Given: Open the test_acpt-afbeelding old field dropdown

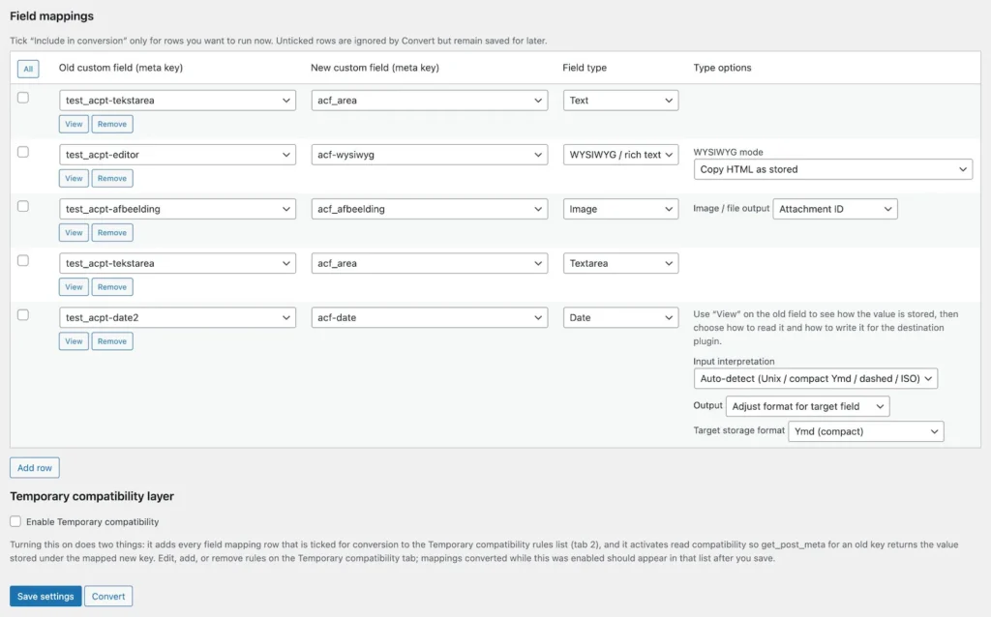Looking at the screenshot, I should pos(178,209).
